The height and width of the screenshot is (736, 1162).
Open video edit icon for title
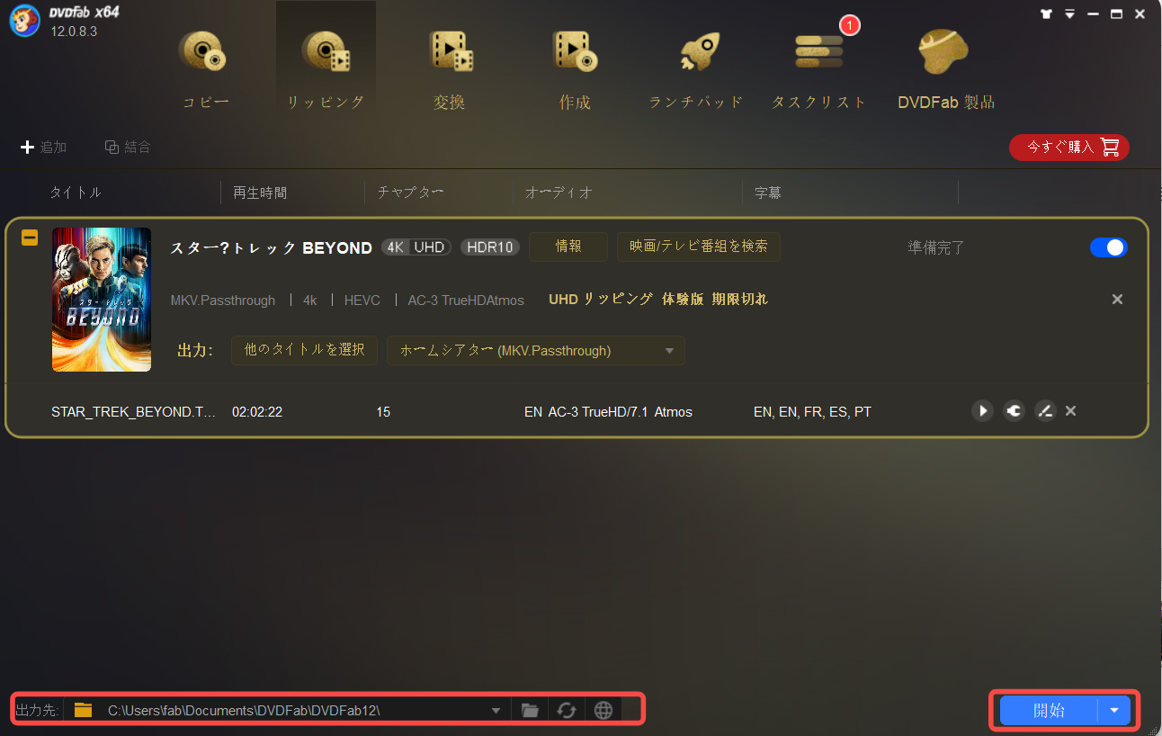[x=1044, y=411]
